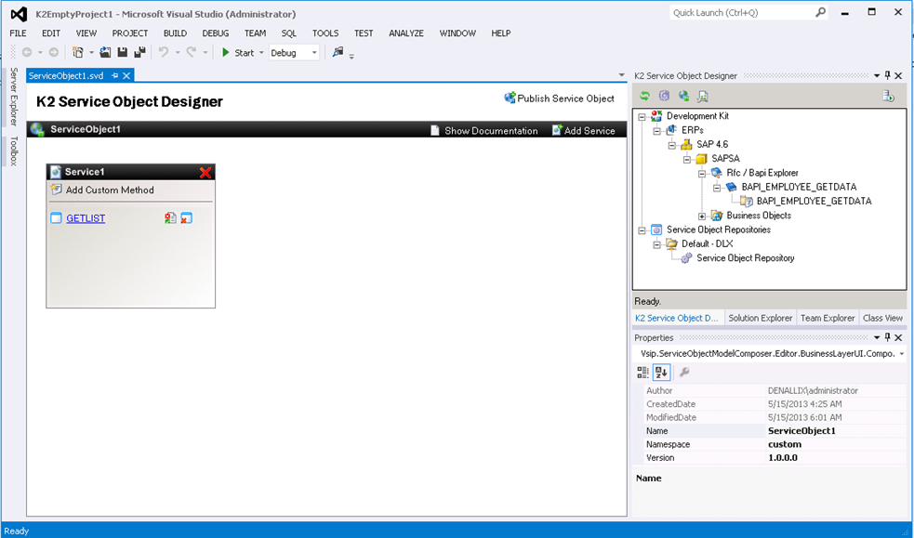Collapse Service Object Repositories node
The width and height of the screenshot is (914, 538).
pos(642,230)
